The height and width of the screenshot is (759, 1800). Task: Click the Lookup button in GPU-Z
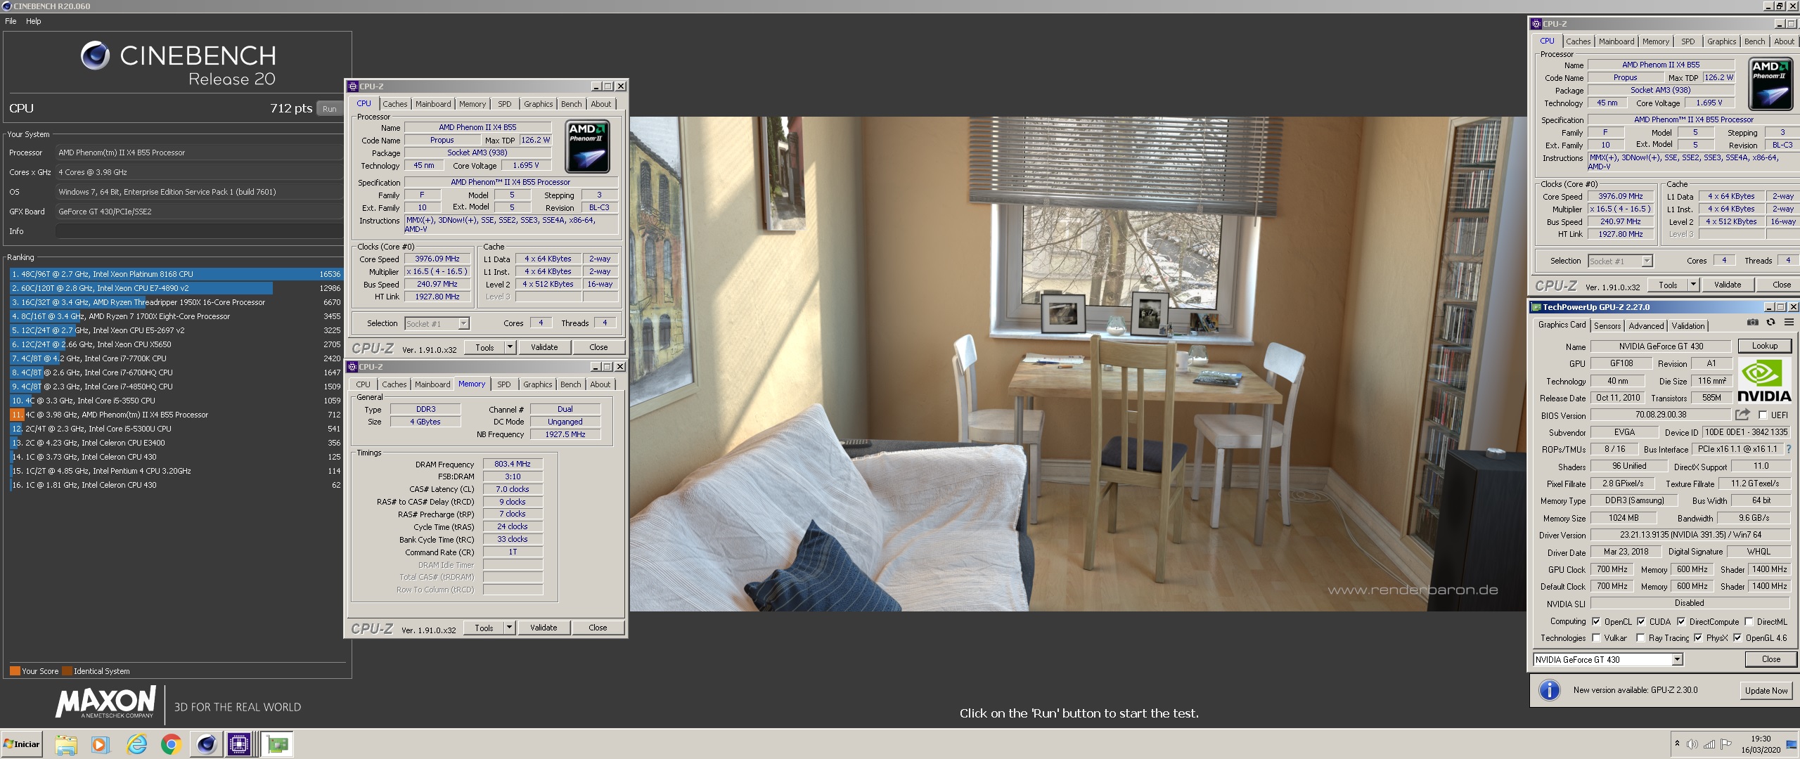pyautogui.click(x=1765, y=346)
